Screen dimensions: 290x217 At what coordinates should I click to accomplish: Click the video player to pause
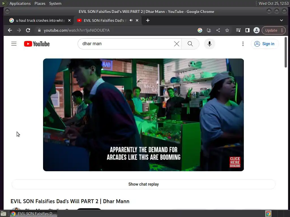(x=143, y=115)
